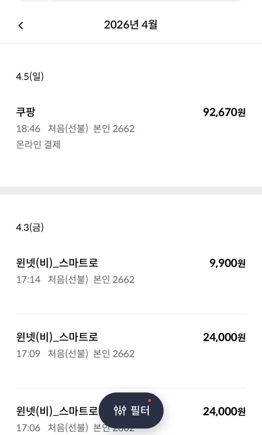262x435 pixels.
Task: Click the 24,000원 amount for 17:09
Action: tap(224, 337)
